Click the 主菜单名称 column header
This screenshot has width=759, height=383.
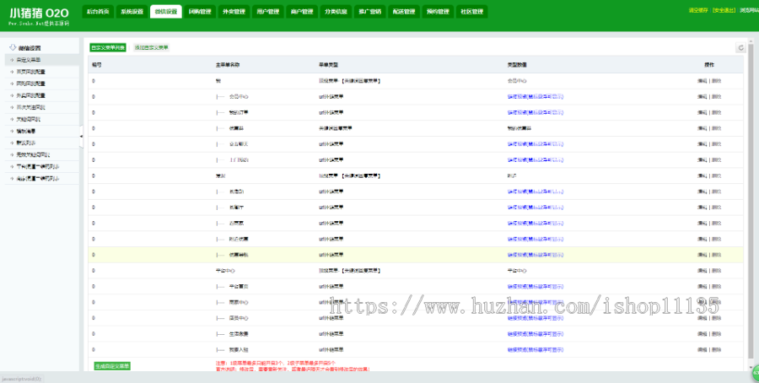coord(228,65)
